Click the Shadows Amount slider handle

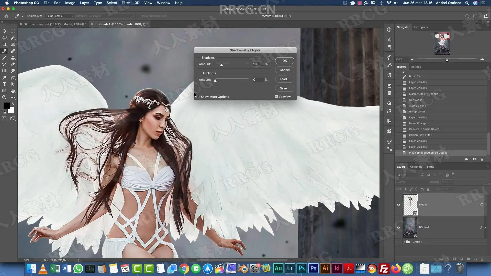[x=222, y=65]
